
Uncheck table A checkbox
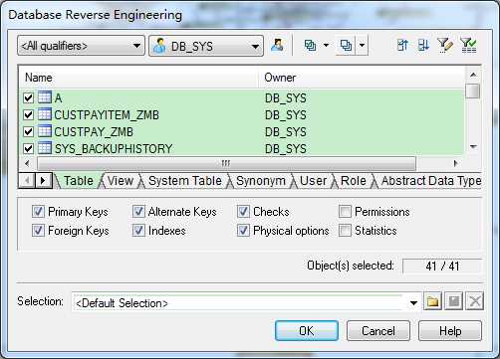(28, 98)
